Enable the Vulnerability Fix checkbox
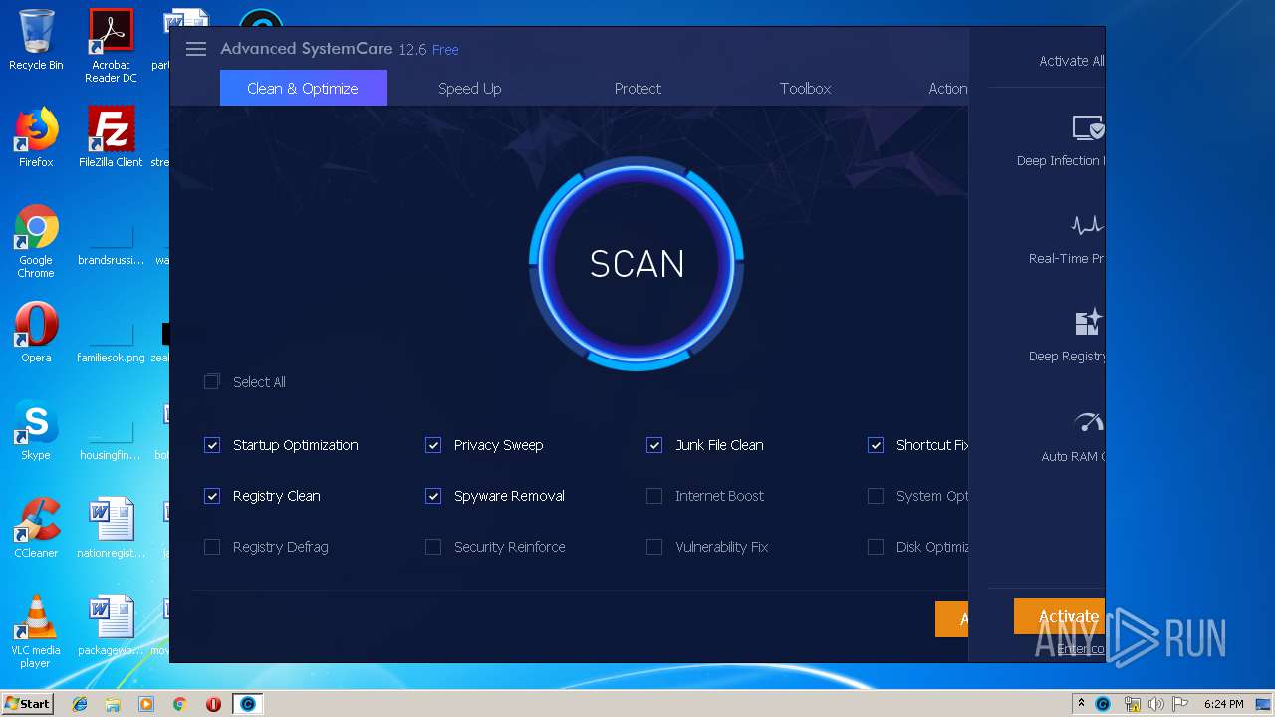Screen dimensions: 1275x717 tap(654, 547)
